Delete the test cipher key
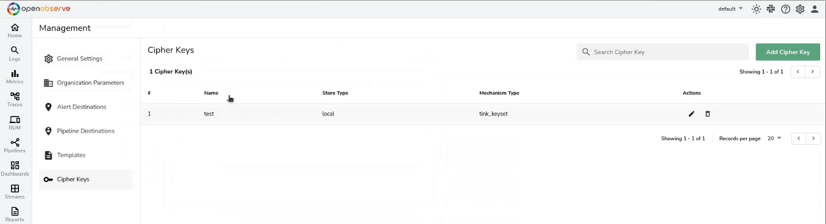Viewport: 826px width, 224px height. pyautogui.click(x=708, y=114)
